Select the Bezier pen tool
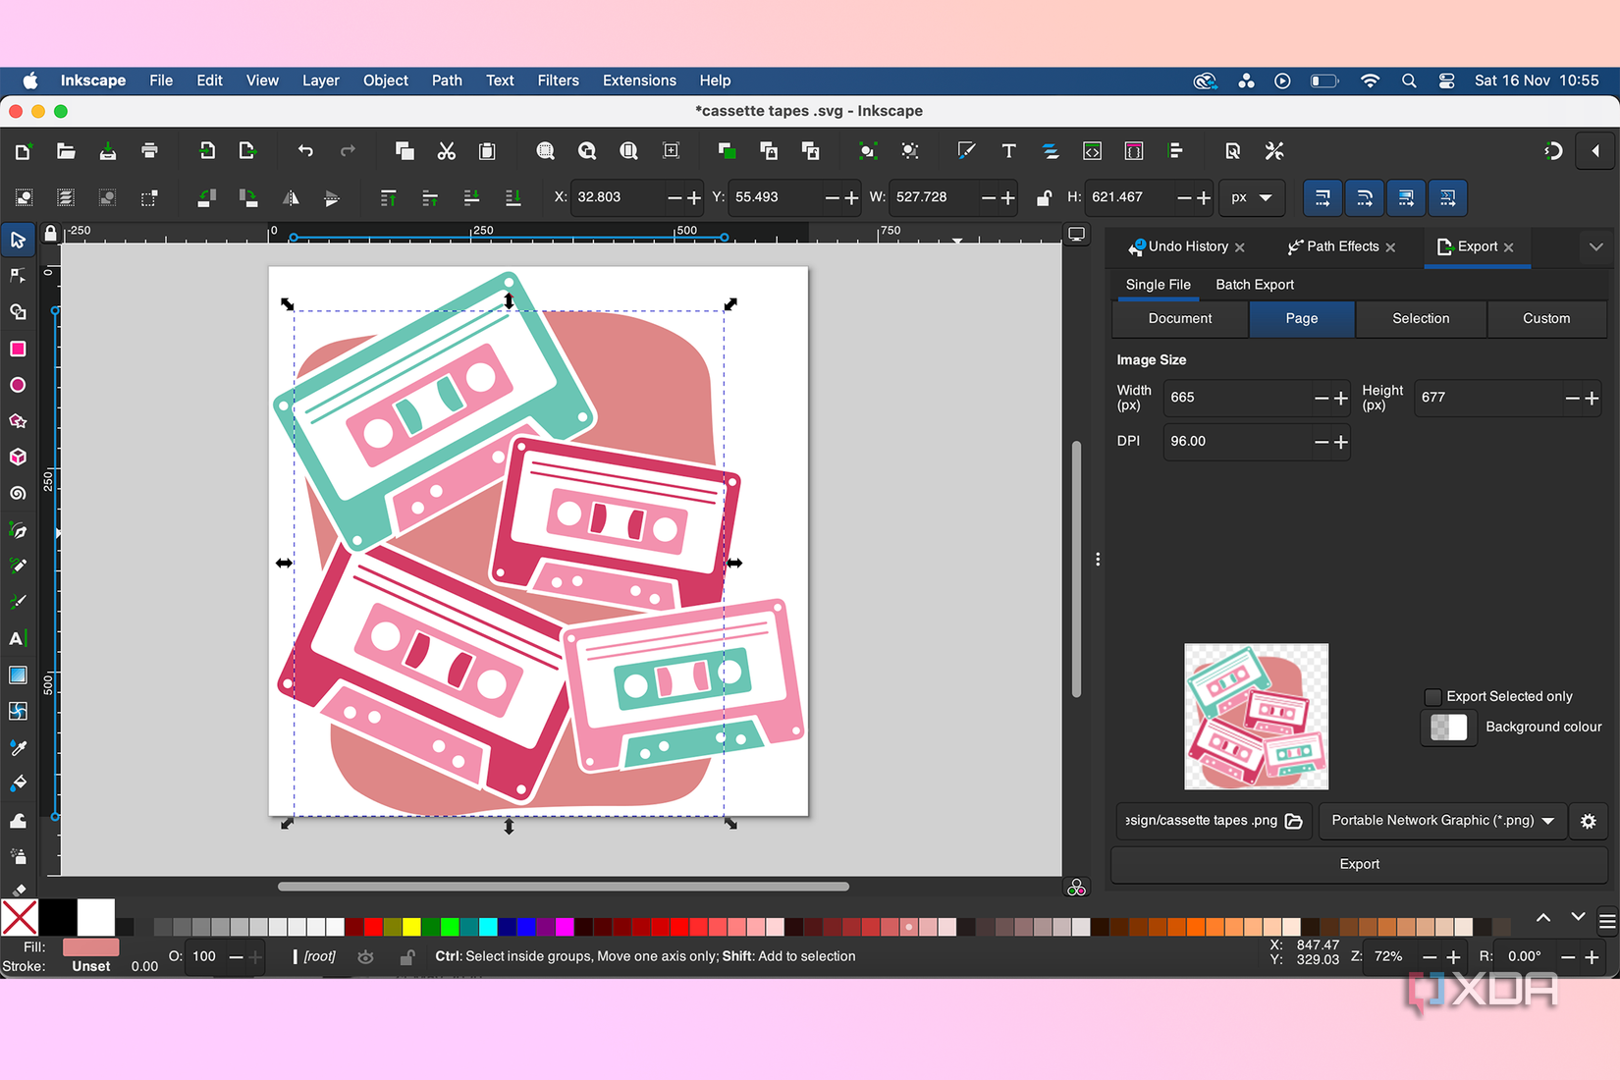This screenshot has height=1080, width=1620. pyautogui.click(x=18, y=530)
